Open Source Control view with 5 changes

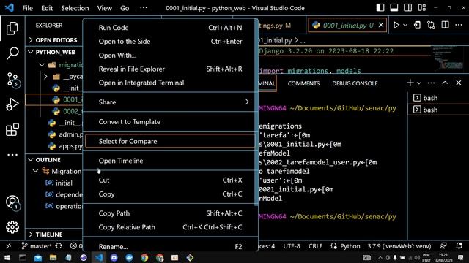(x=12, y=80)
